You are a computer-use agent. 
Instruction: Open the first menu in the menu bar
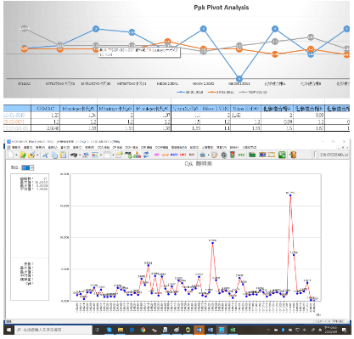pos(16,148)
